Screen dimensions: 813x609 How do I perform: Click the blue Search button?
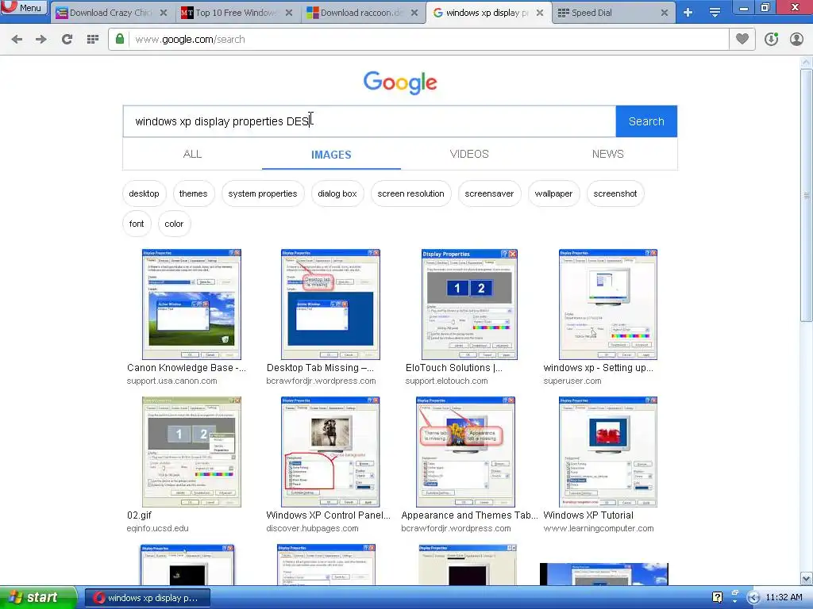click(x=646, y=121)
